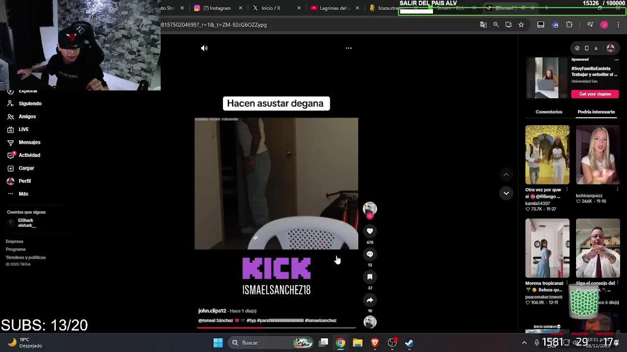Expand the Empresa footer link
The height and width of the screenshot is (352, 627).
pos(15,242)
